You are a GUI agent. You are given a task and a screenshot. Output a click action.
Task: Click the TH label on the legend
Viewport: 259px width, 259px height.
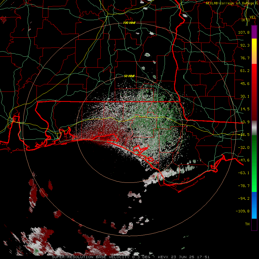247,224
